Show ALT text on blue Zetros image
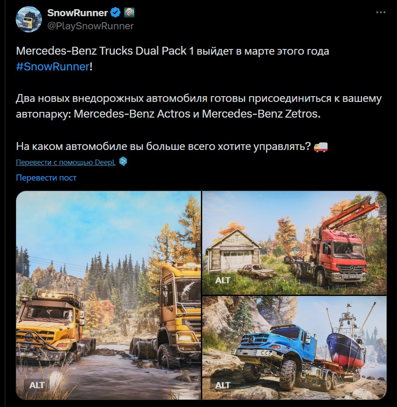397x407 pixels. [222, 385]
